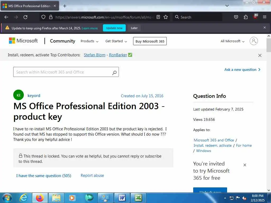
Task: Open a new tab with the plus icon
Action: (x=65, y=6)
